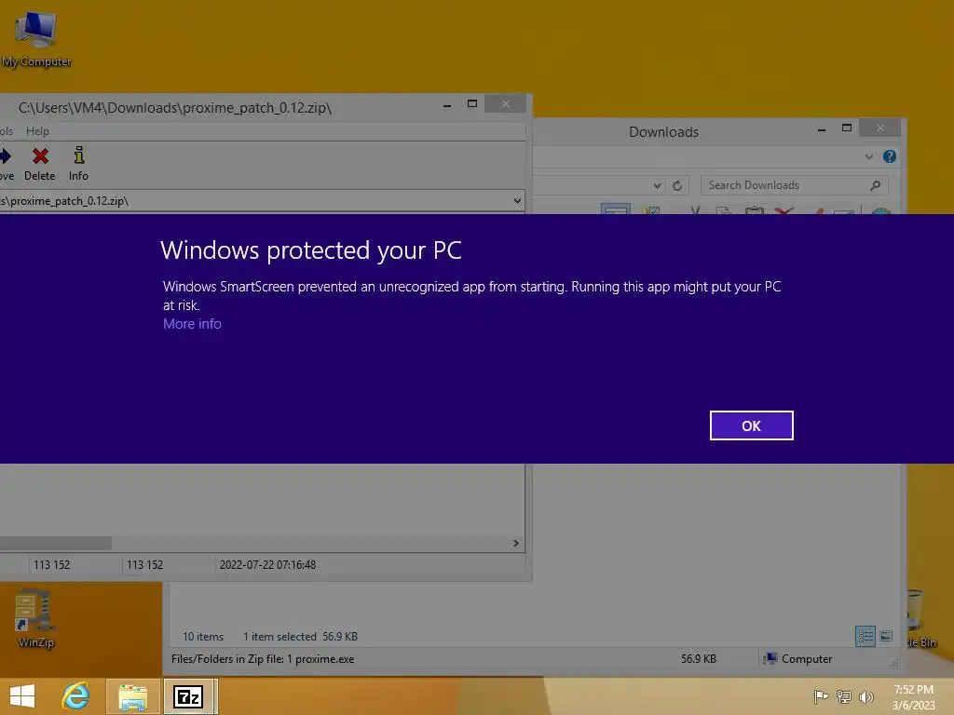
Task: Select the 2022-07-22 07:16:48 status cell
Action: (267, 565)
